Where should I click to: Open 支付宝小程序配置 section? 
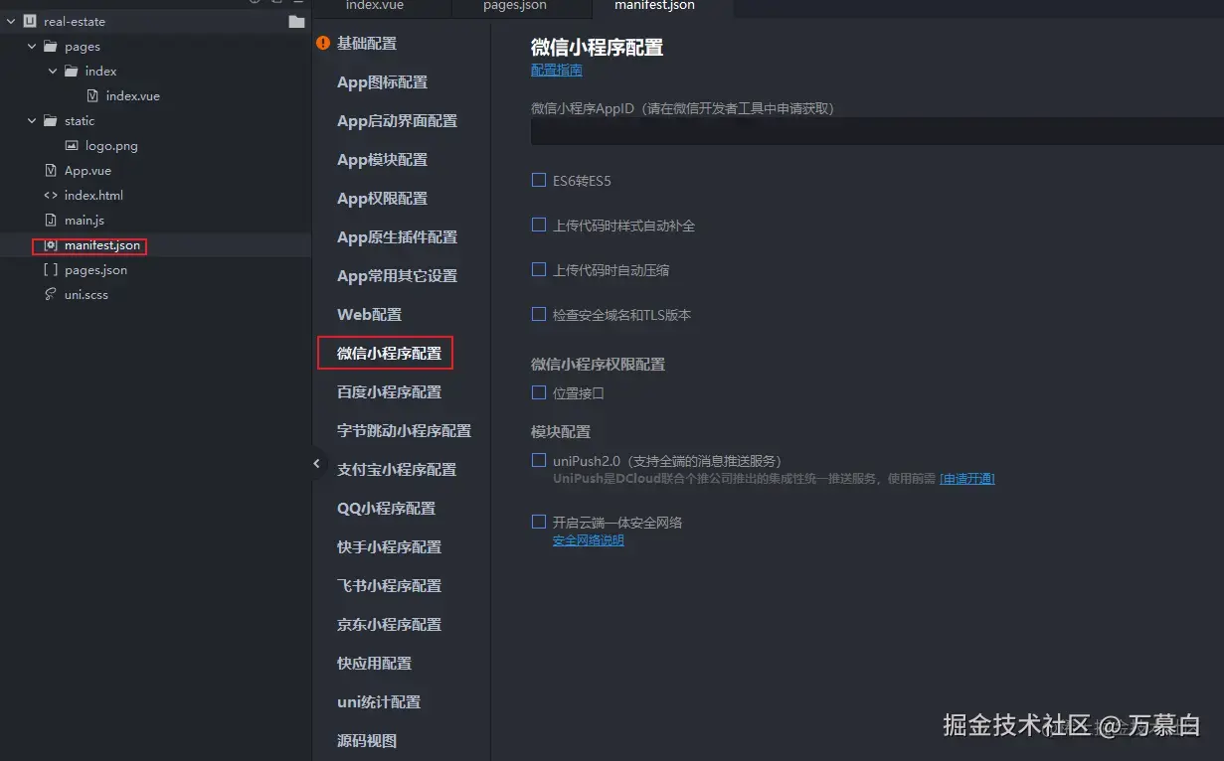click(397, 470)
